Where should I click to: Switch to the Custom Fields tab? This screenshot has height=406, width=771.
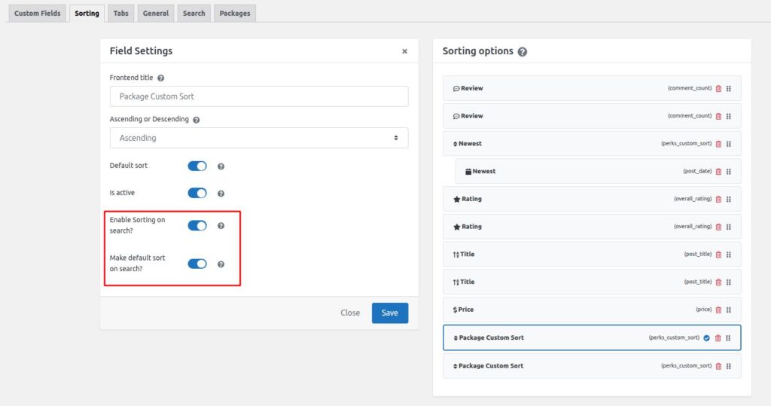click(x=37, y=14)
